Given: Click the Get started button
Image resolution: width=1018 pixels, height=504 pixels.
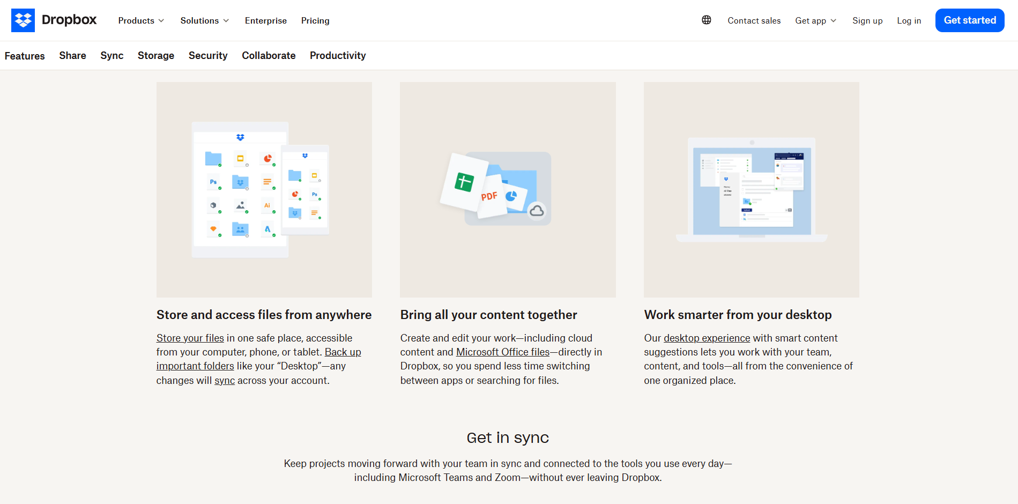Looking at the screenshot, I should click(x=970, y=20).
